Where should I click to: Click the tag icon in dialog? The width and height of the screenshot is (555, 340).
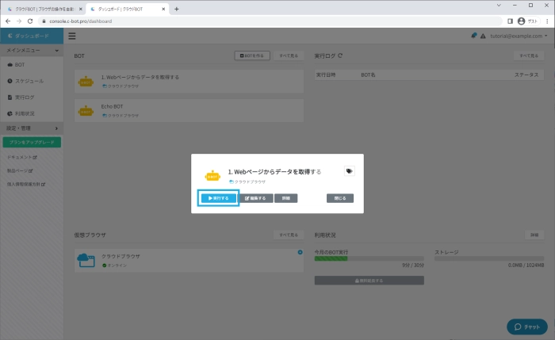tap(349, 170)
